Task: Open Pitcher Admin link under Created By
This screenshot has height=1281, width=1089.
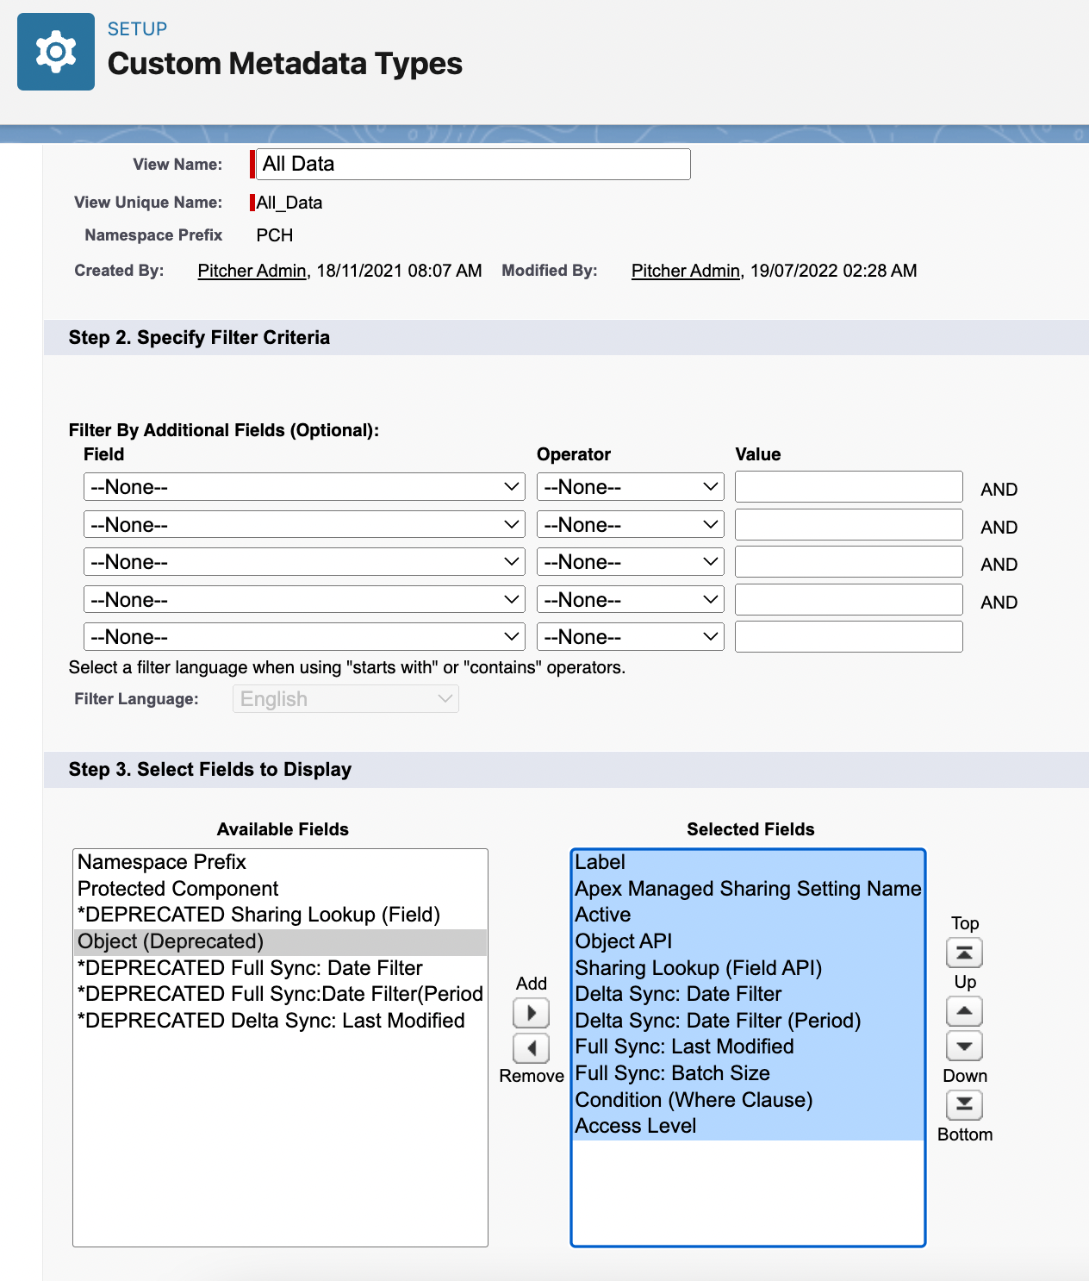Action: pyautogui.click(x=252, y=271)
